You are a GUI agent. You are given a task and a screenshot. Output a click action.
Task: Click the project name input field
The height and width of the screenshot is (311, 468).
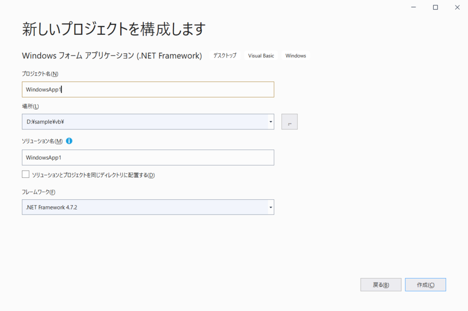coord(148,89)
